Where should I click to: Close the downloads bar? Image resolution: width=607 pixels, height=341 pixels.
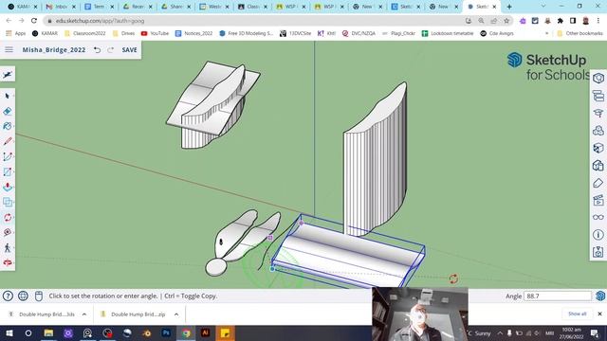pyautogui.click(x=599, y=314)
